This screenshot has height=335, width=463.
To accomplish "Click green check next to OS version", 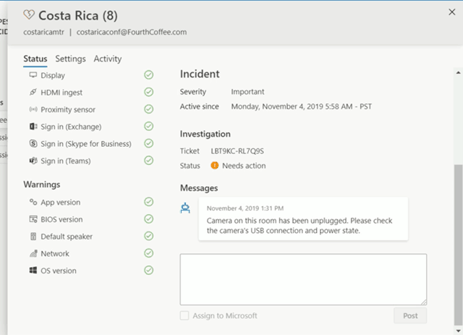I will (149, 271).
